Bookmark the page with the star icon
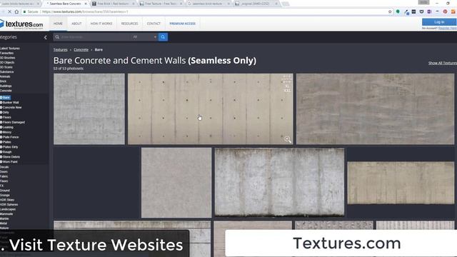The height and width of the screenshot is (257, 457). pos(390,11)
